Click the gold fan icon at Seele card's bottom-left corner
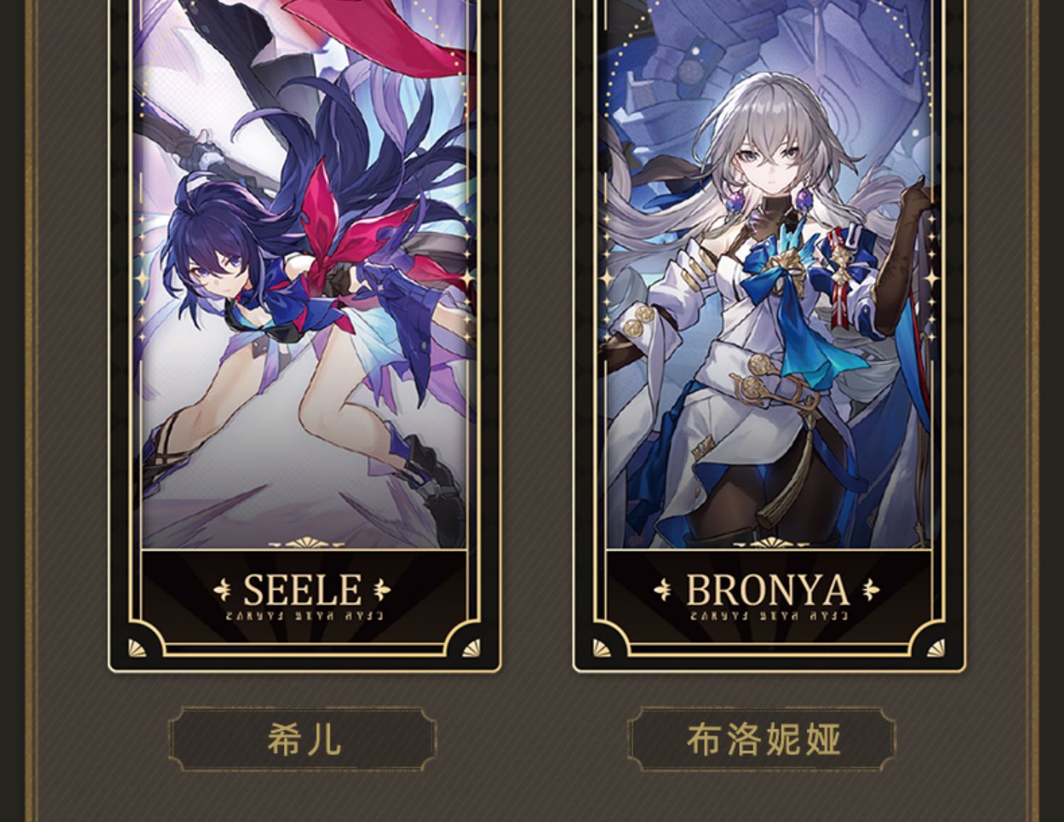 coord(137,647)
